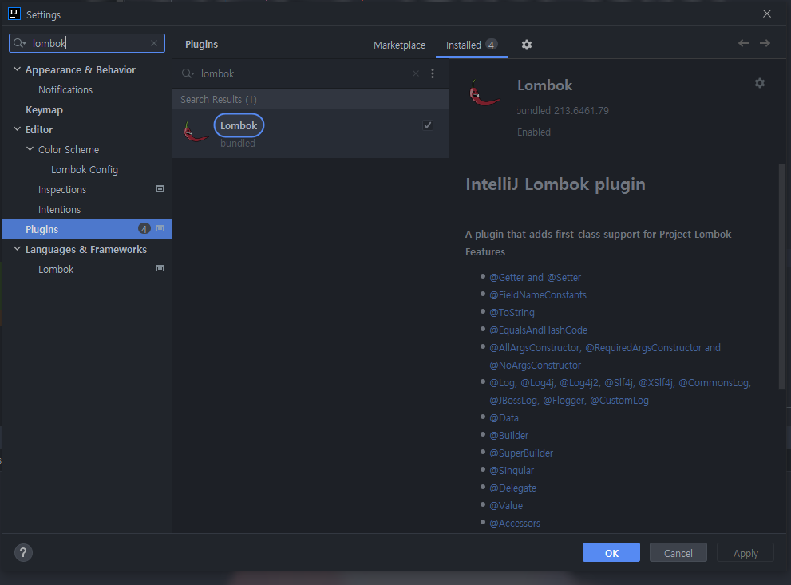
Task: Click the settings search magnifier icon
Action: (x=19, y=43)
